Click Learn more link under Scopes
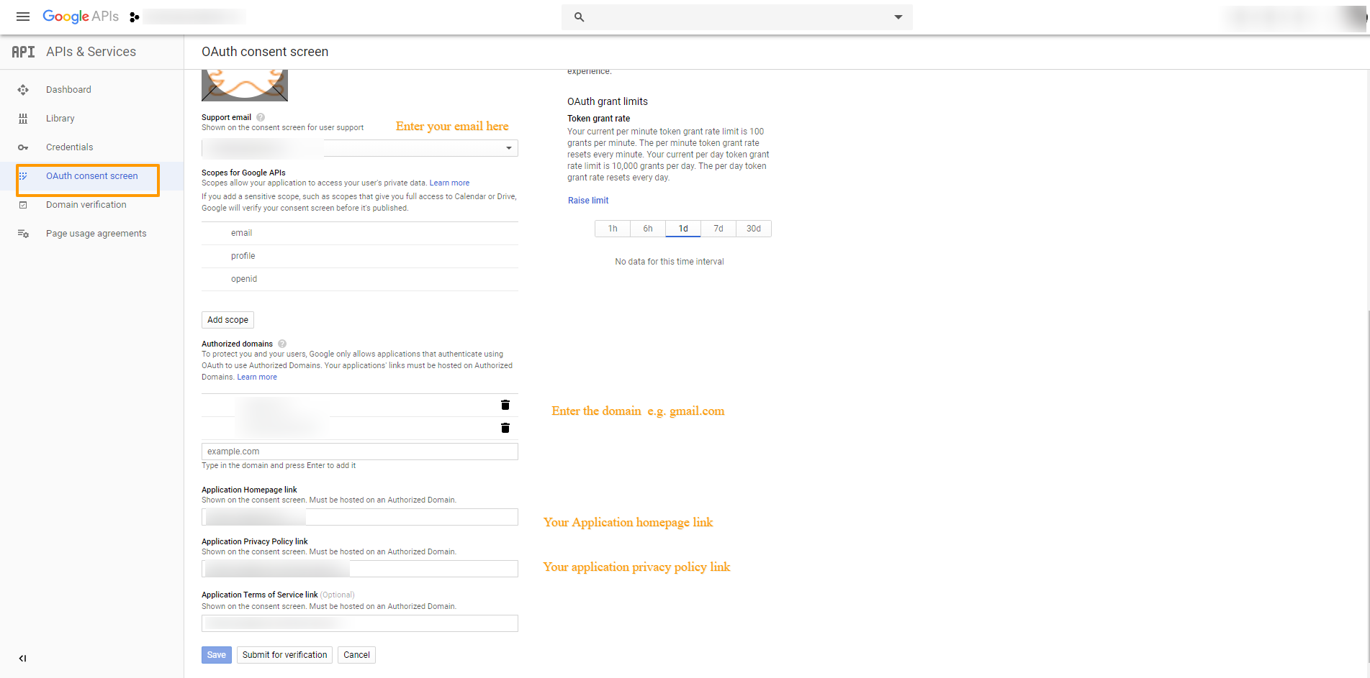Viewport: 1370px width, 678px height. pos(449,183)
